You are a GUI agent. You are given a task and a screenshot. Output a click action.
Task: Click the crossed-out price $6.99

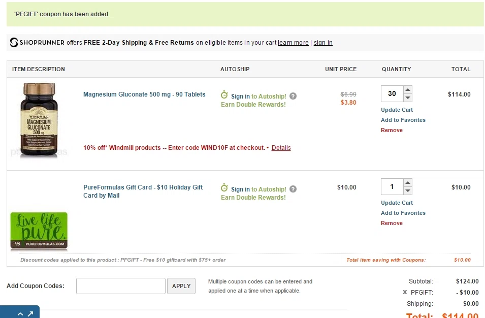coord(348,94)
